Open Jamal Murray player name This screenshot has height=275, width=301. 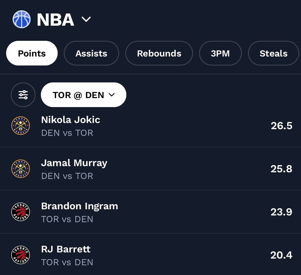pos(74,163)
